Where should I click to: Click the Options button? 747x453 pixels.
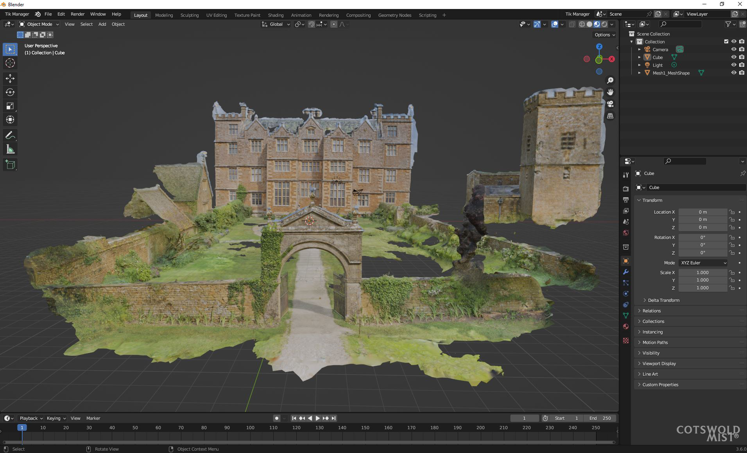point(605,35)
